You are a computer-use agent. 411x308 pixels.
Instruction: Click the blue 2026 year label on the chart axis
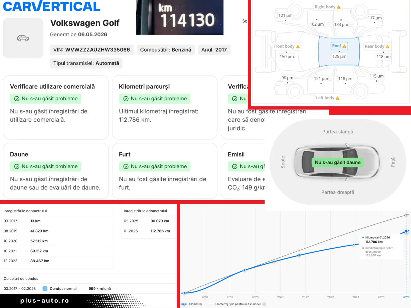coord(406,297)
